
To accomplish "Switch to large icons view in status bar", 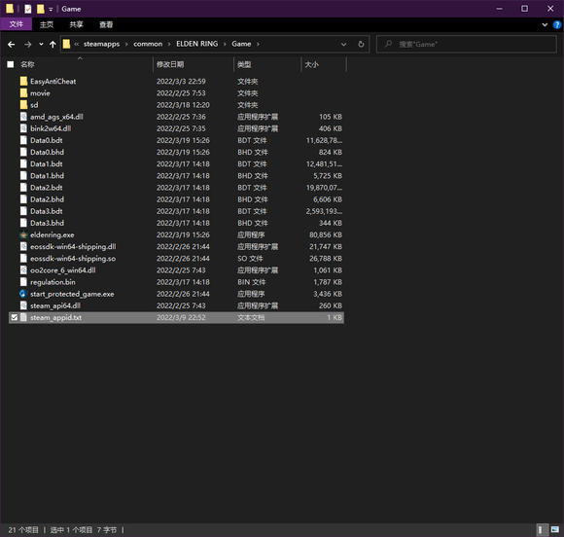I will point(555,529).
